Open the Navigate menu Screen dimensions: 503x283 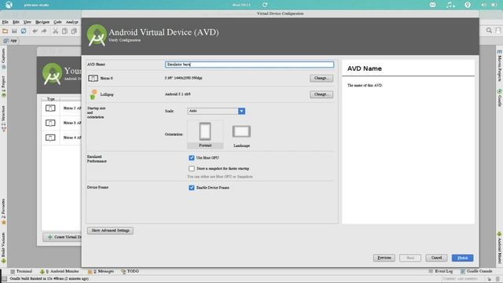[42, 22]
